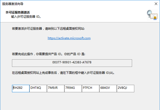Open the activate.microsoft.com link
Image resolution: width=160 pixels, height=110 pixels.
69,38
